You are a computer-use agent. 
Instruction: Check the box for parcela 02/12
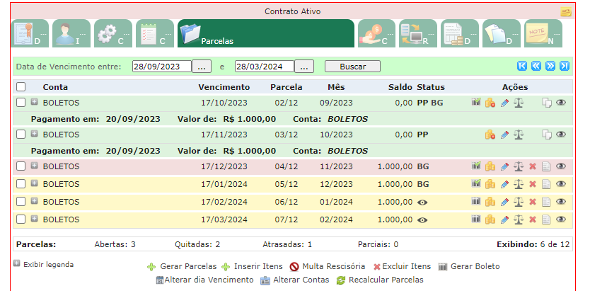coord(21,103)
